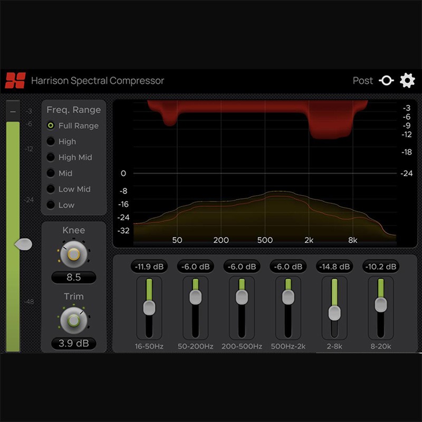
Task: Click the Post label in header
Action: [363, 81]
